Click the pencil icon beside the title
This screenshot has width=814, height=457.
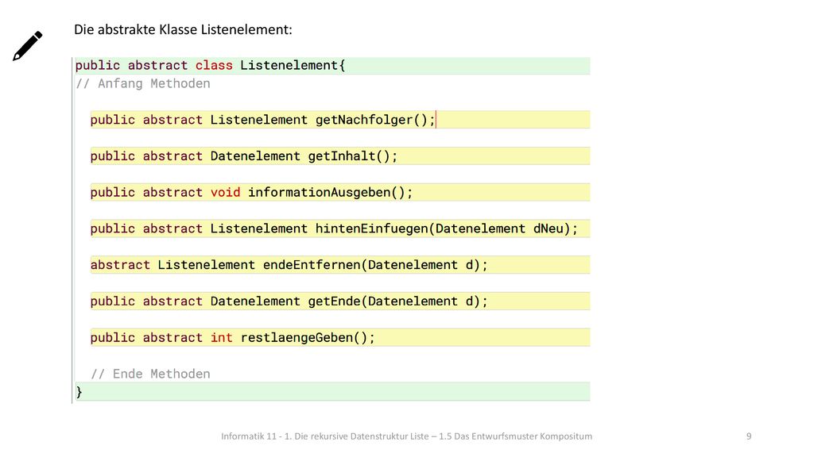(x=28, y=46)
